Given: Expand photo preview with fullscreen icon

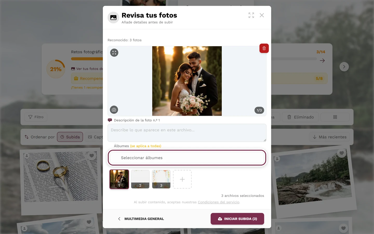Looking at the screenshot, I should click(x=114, y=53).
